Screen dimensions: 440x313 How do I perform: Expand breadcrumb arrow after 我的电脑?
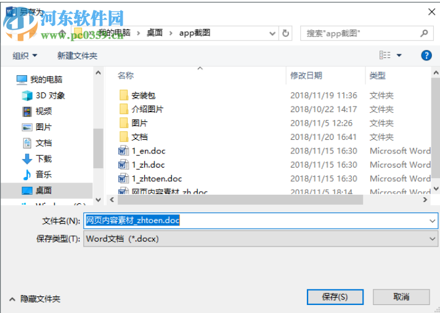[139, 33]
